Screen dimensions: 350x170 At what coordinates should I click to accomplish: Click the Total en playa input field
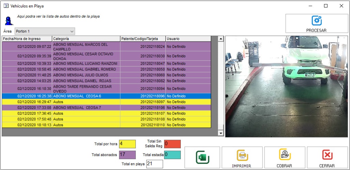[x=154, y=164]
